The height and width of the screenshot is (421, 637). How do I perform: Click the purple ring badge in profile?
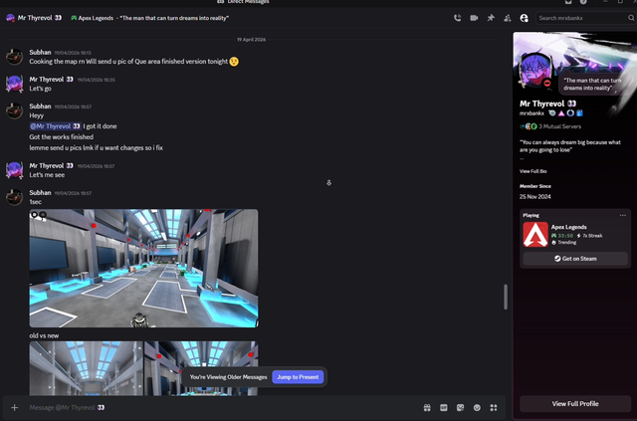pos(570,113)
